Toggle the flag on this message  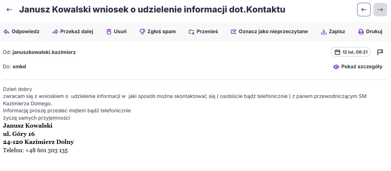tap(380, 52)
